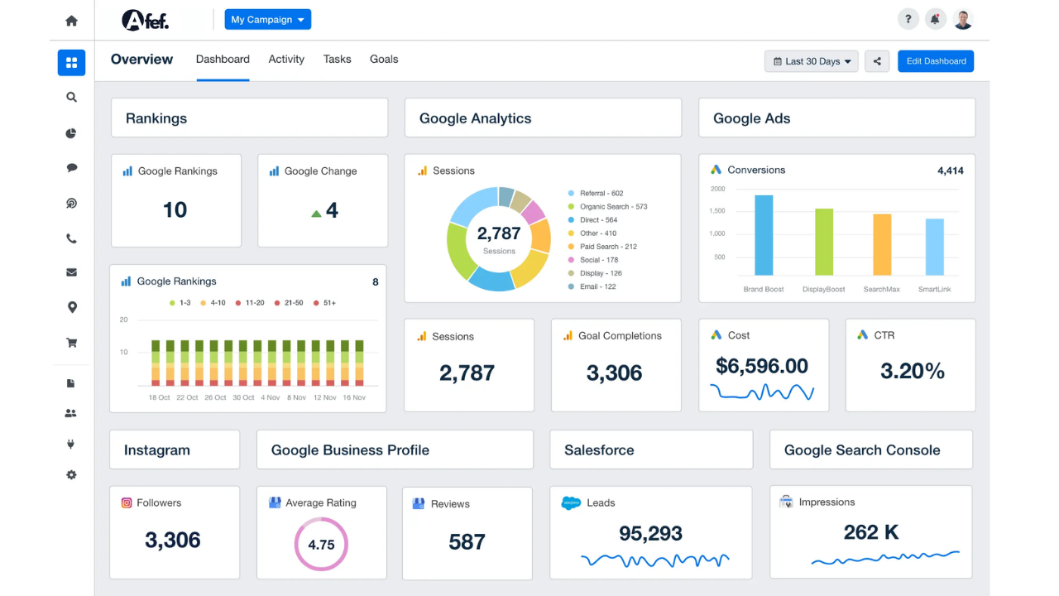Viewport: 1059px width, 596px height.
Task: Click the Edit Dashboard button
Action: click(936, 60)
